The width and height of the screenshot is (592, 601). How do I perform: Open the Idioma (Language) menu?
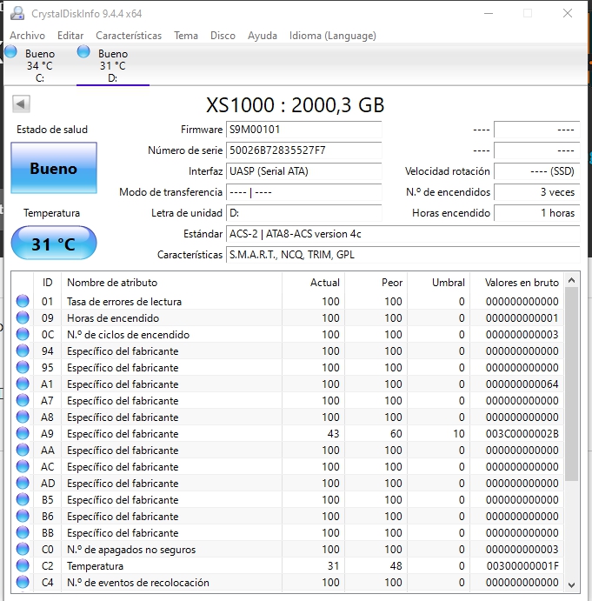click(333, 36)
